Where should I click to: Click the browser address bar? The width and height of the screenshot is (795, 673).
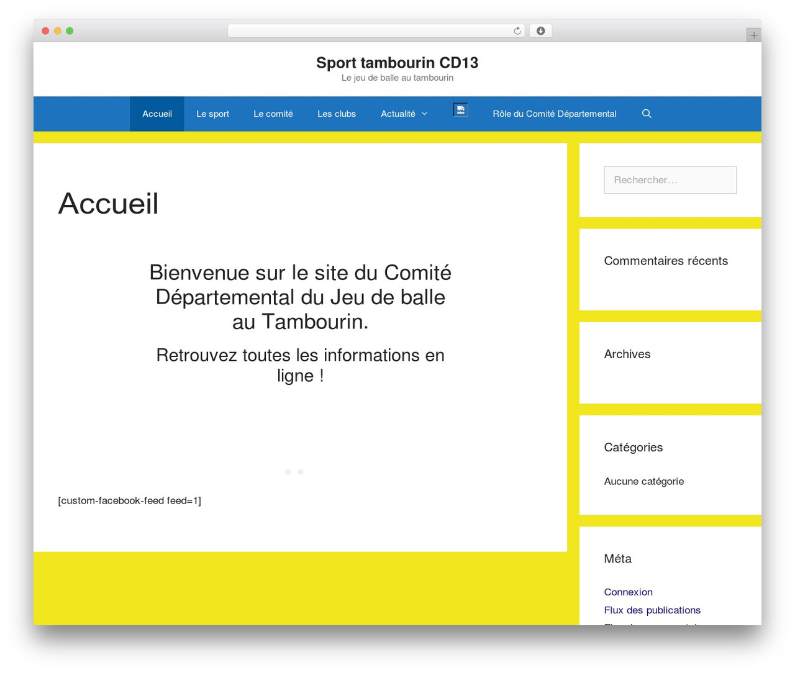(376, 31)
